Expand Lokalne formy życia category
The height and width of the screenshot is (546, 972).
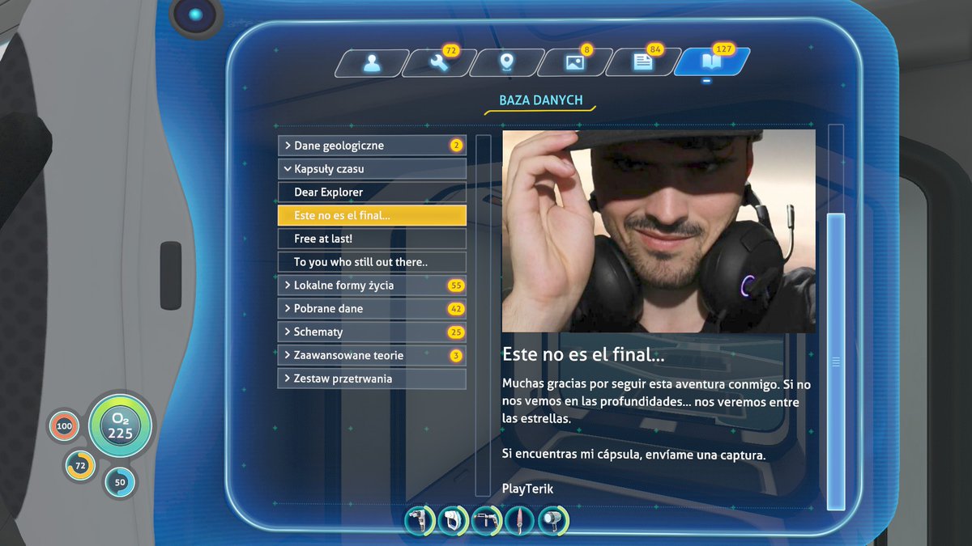point(372,286)
